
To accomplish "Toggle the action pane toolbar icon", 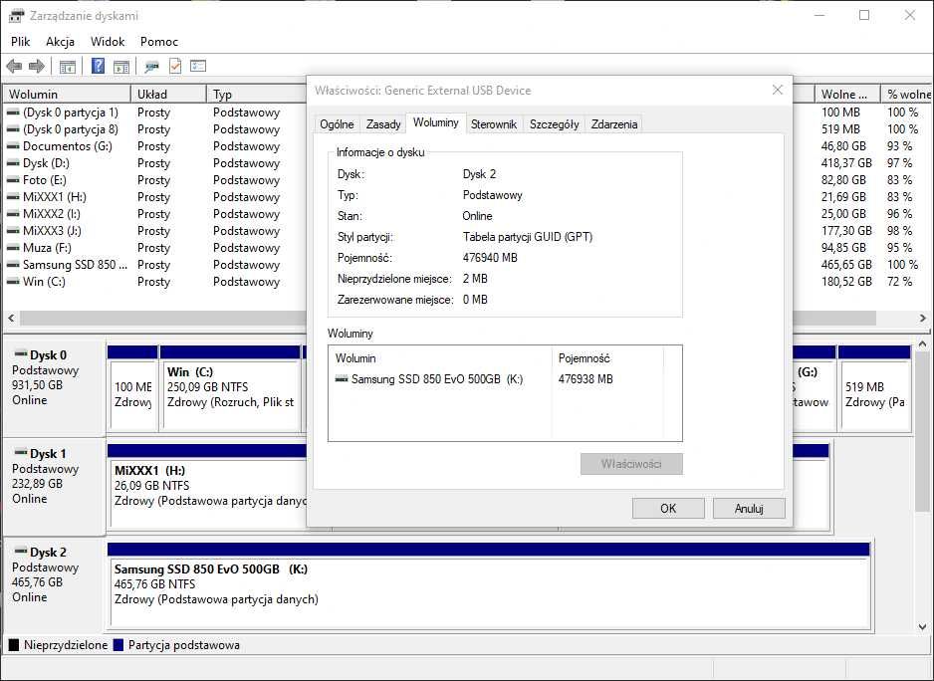I will tap(121, 66).
